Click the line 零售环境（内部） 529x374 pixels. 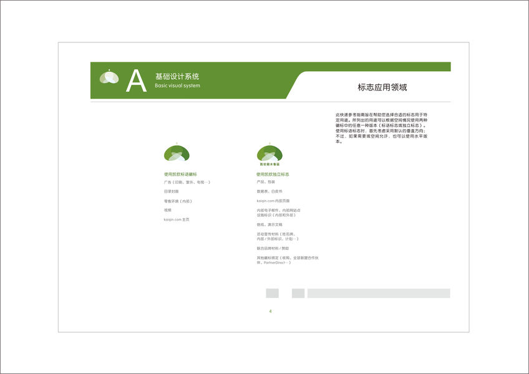(178, 201)
